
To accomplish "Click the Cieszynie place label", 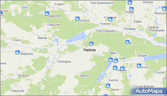I will click(53, 25).
